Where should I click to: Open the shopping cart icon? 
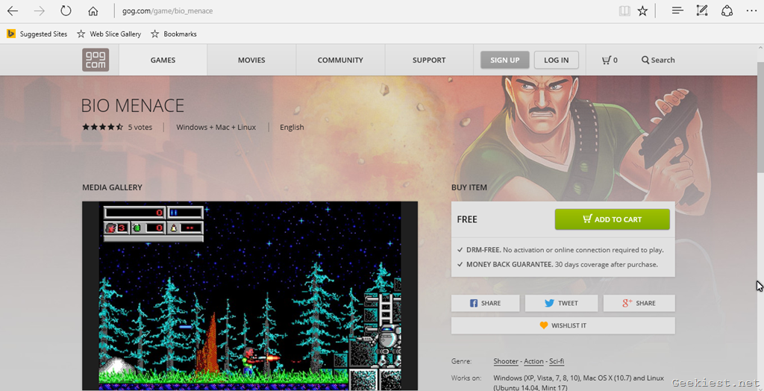[610, 60]
